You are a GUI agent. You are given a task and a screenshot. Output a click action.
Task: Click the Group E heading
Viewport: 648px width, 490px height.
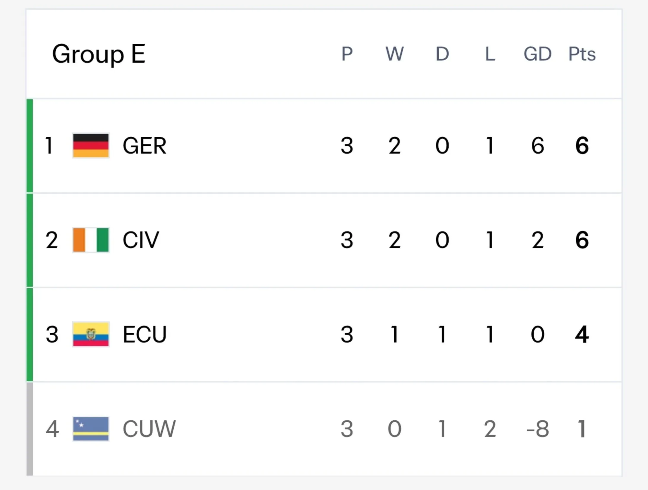coord(99,54)
